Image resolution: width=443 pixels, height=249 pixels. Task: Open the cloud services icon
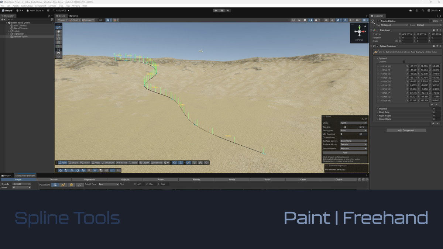[x=411, y=10]
